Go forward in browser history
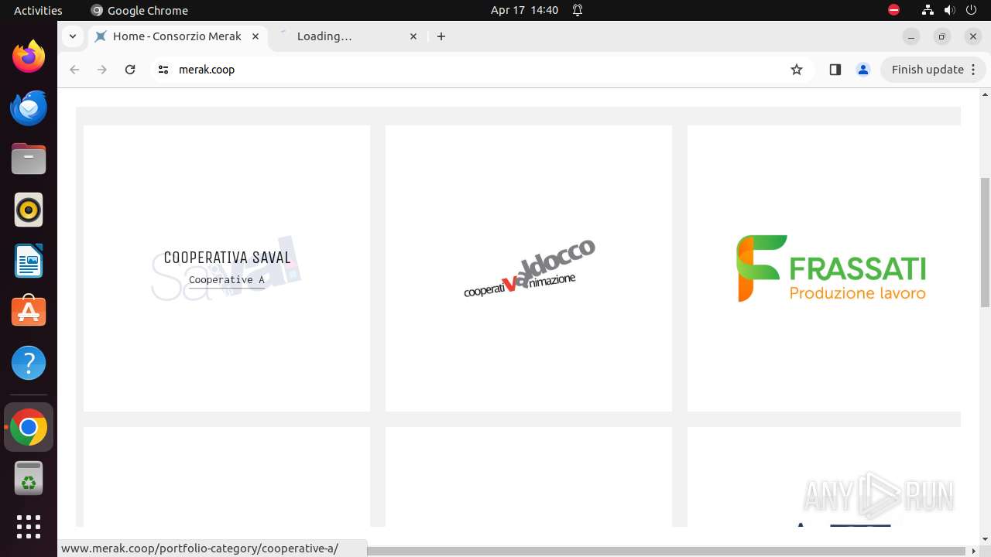 [x=102, y=70]
